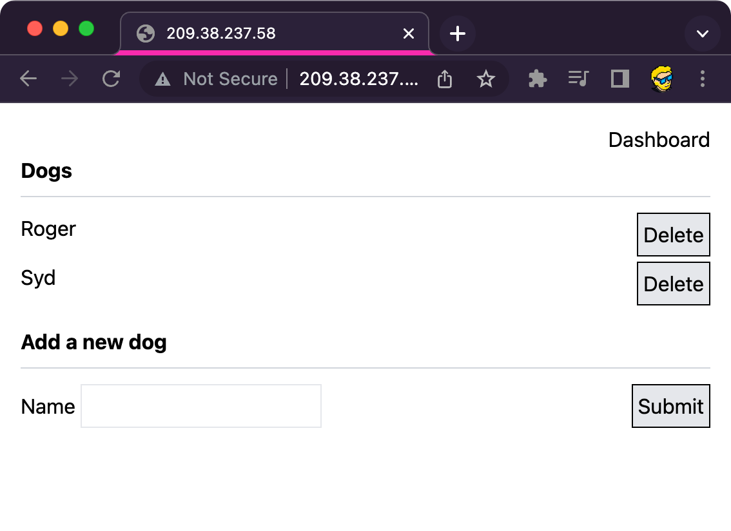Close the 209.38.237.58 tab
Image resolution: width=731 pixels, height=531 pixels.
point(408,34)
